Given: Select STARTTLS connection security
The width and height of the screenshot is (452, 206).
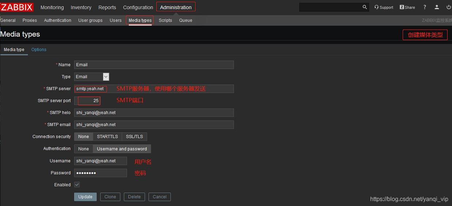Looking at the screenshot, I should (x=107, y=137).
